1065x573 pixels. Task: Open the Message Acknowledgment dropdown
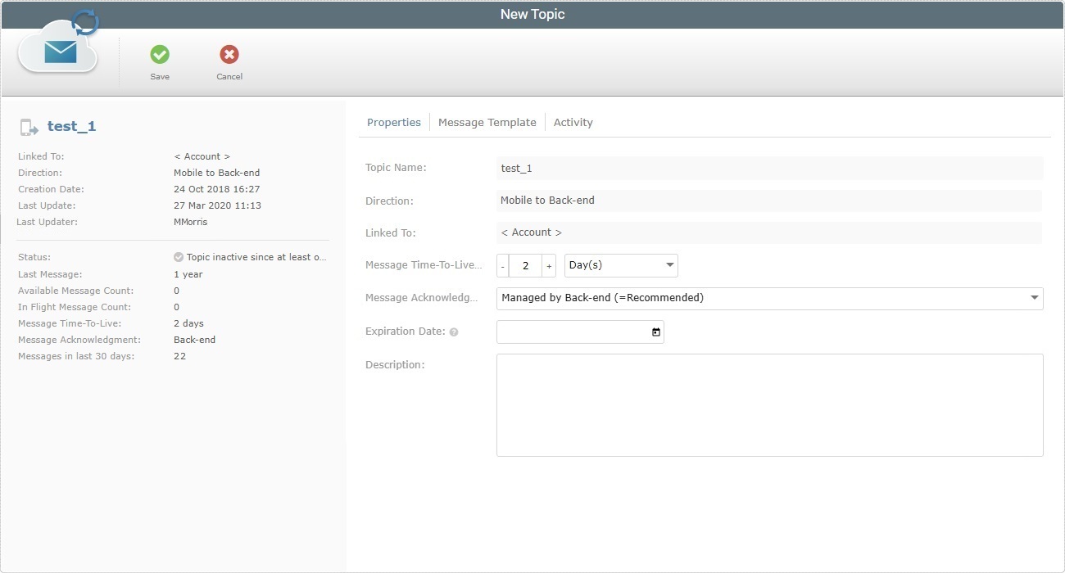[770, 298]
